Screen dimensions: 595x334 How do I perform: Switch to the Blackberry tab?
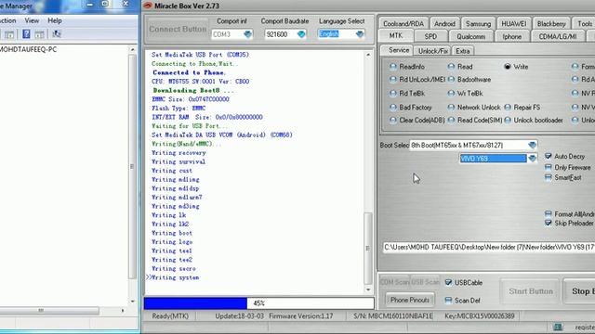(551, 23)
